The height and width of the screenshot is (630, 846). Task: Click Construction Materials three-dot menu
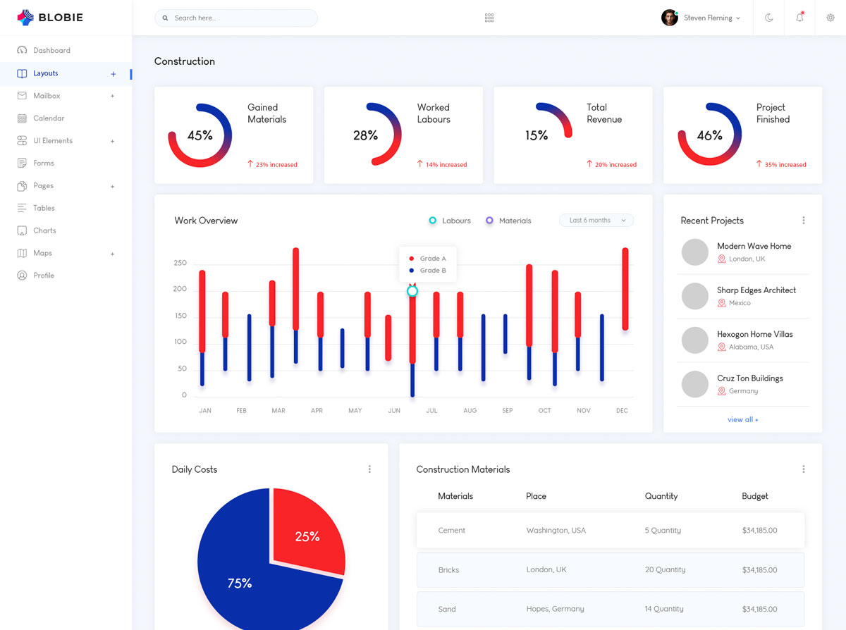click(x=803, y=469)
